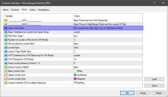Select 'Upper Levels Color' variable label

tap(17, 75)
